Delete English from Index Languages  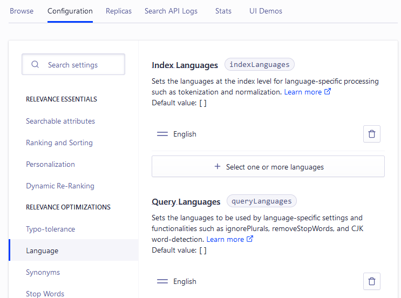[372, 134]
